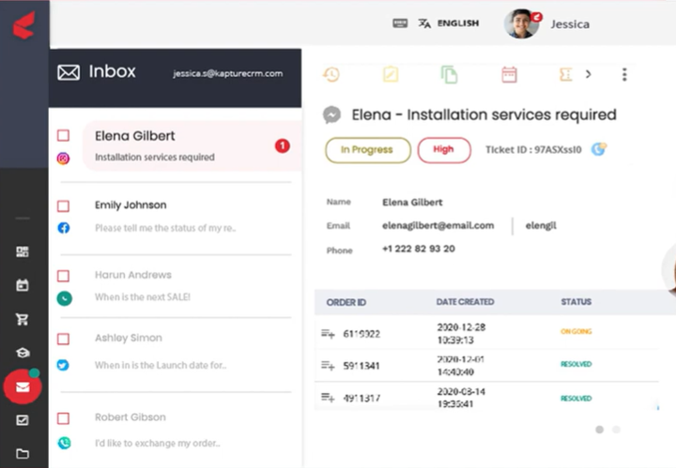Image resolution: width=676 pixels, height=468 pixels.
Task: Check the Elena Gilbert checkbox
Action: (64, 136)
